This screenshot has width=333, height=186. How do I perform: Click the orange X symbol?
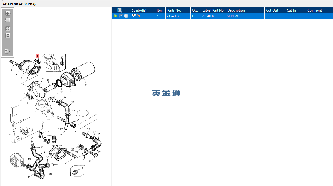click(x=139, y=16)
